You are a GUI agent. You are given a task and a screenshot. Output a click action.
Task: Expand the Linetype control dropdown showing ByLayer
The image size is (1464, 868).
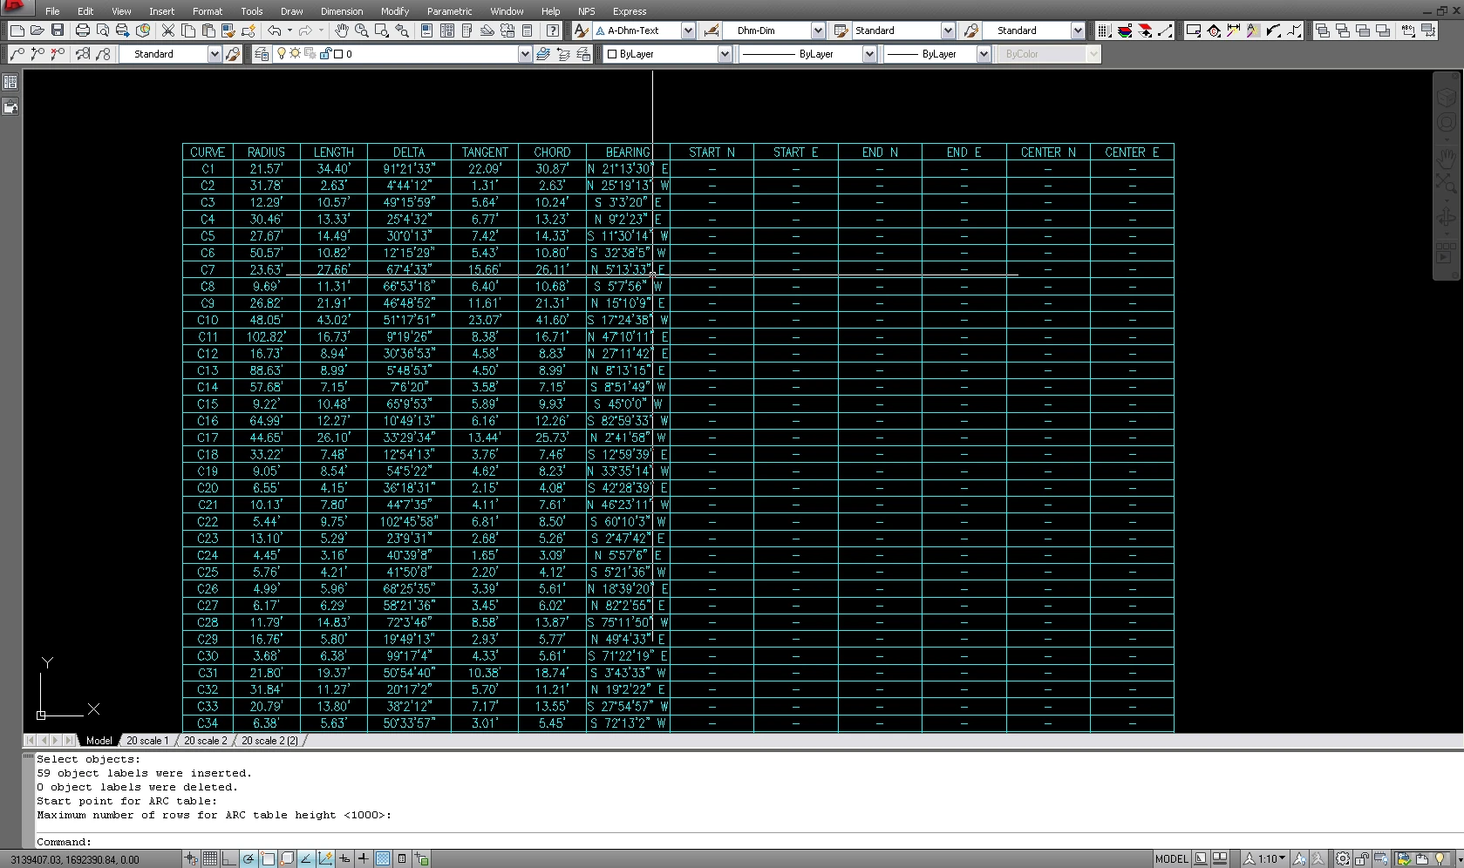pyautogui.click(x=868, y=53)
